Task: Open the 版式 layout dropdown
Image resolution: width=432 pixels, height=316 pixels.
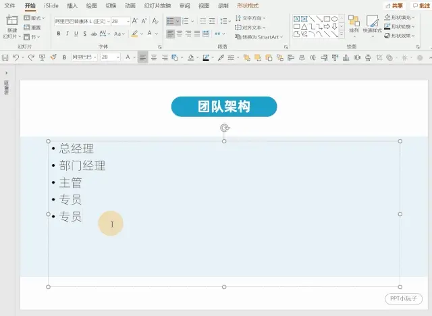Action: point(34,18)
